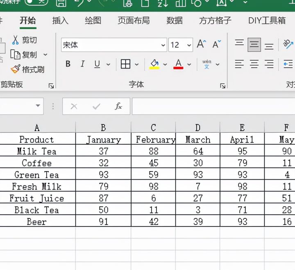Expand the Name Box dropdown arrow
This screenshot has height=270, width=295.
pos(38,106)
